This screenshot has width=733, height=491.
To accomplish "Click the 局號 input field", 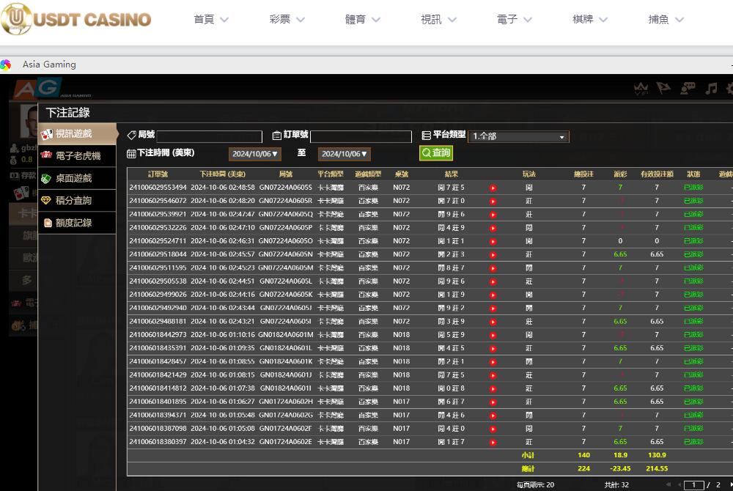I will (209, 136).
